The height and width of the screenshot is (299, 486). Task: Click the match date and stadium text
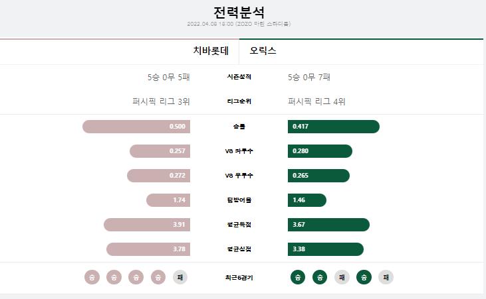(239, 24)
